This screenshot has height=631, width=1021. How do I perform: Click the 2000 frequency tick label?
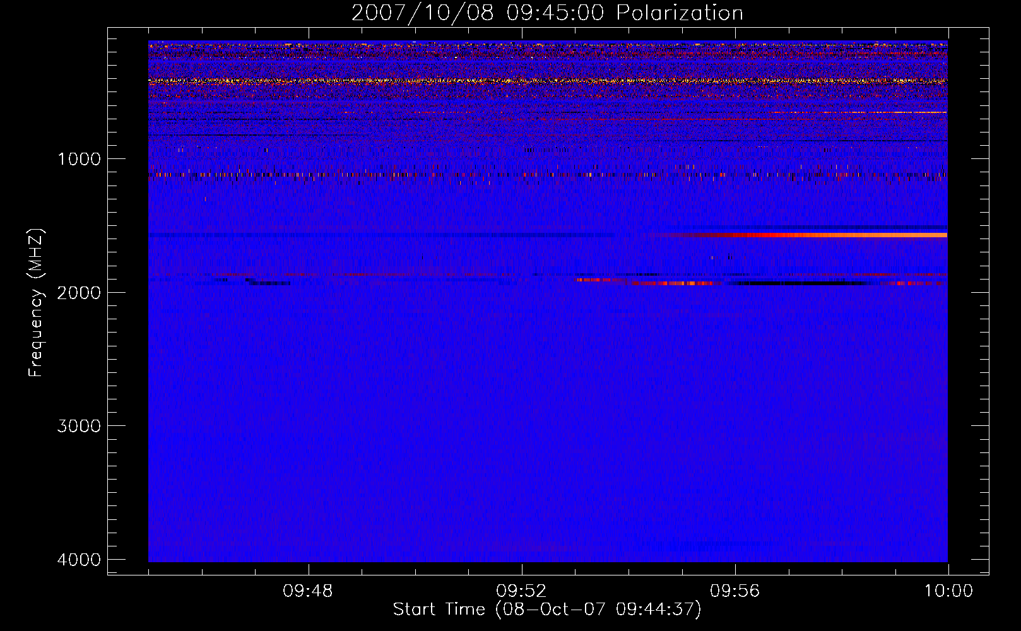click(79, 293)
